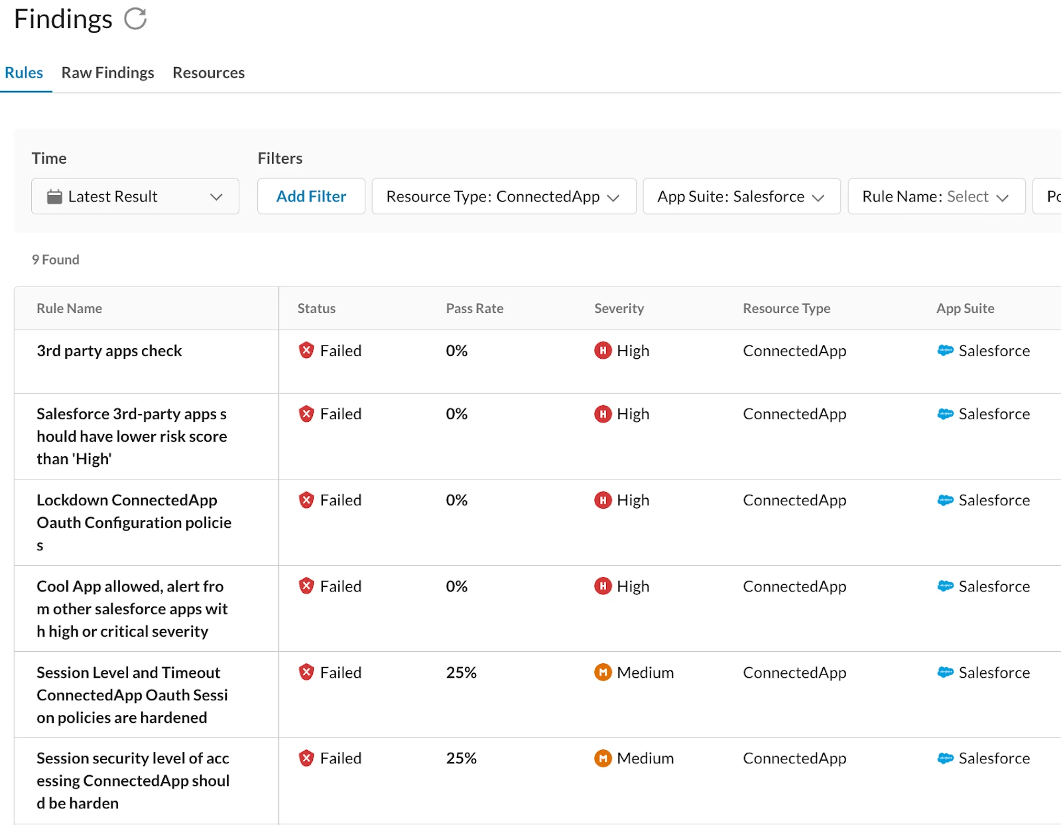This screenshot has width=1061, height=825.
Task: Expand the Resource Type: ConnectedApp filter
Action: click(503, 196)
